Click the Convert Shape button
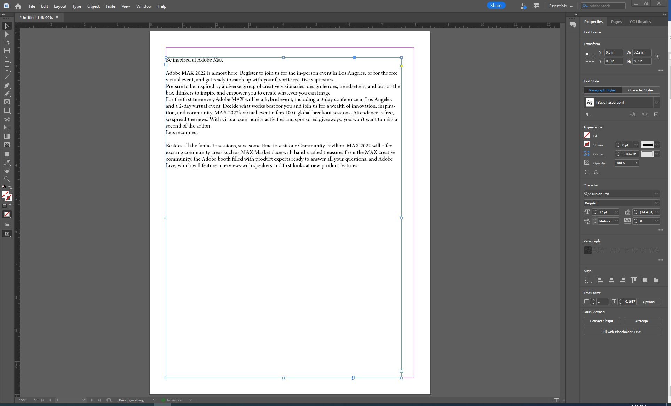The image size is (671, 406). coord(602,320)
